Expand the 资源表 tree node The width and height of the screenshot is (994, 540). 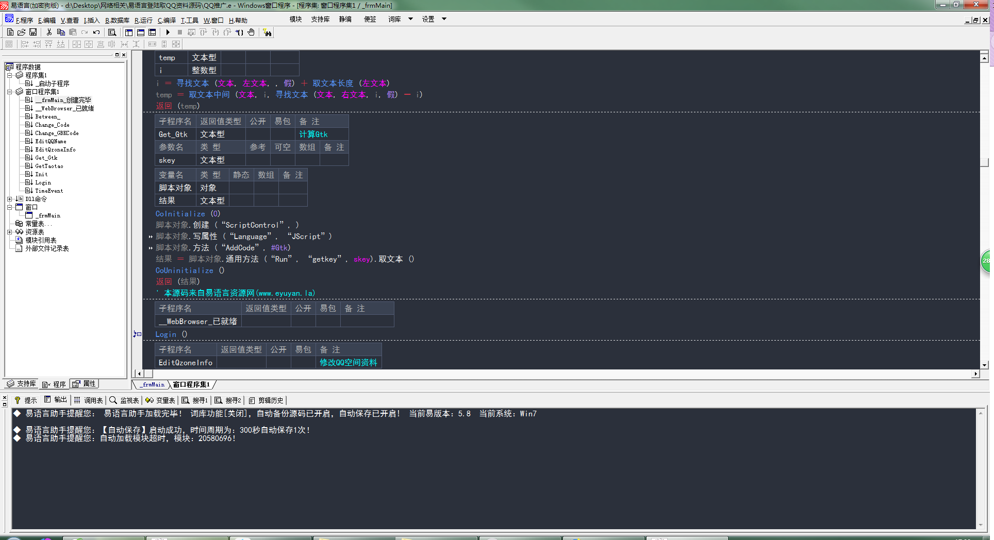[9, 232]
